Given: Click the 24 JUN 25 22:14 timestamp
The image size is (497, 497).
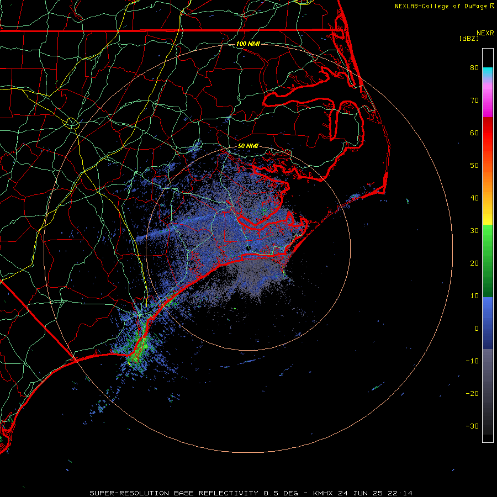Looking at the screenshot, I should pos(375,493).
